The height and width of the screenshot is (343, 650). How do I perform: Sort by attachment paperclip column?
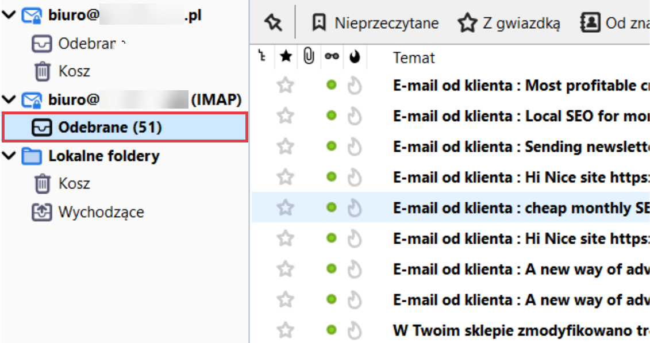pyautogui.click(x=308, y=57)
